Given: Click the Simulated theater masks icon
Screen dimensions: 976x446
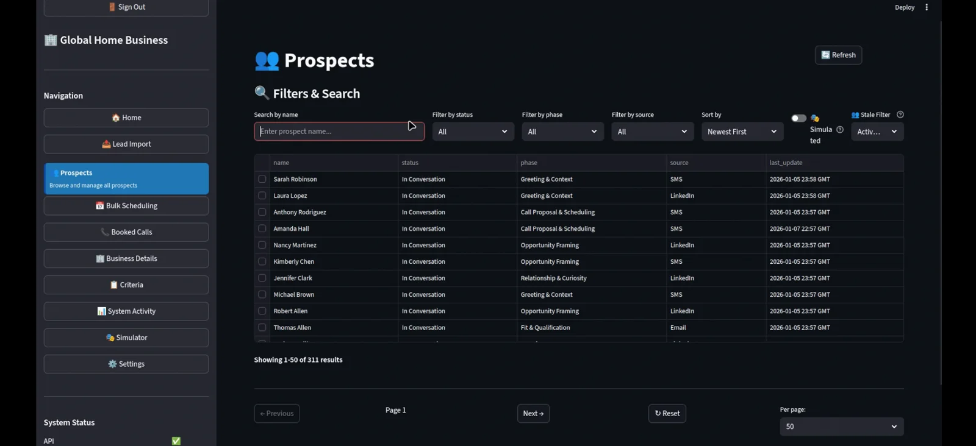Looking at the screenshot, I should [x=815, y=118].
